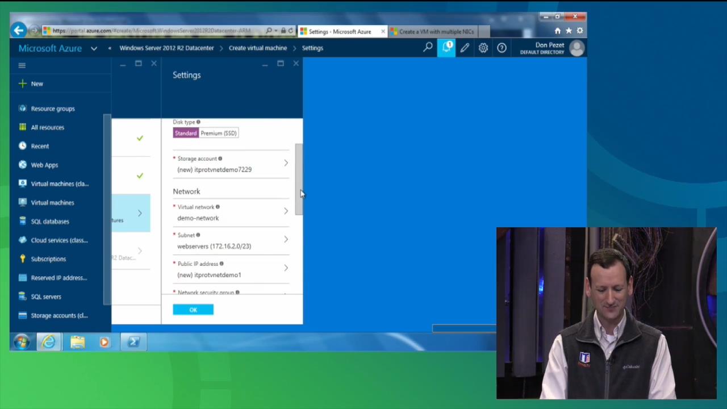
Task: Open Windows Start button
Action: [21, 342]
